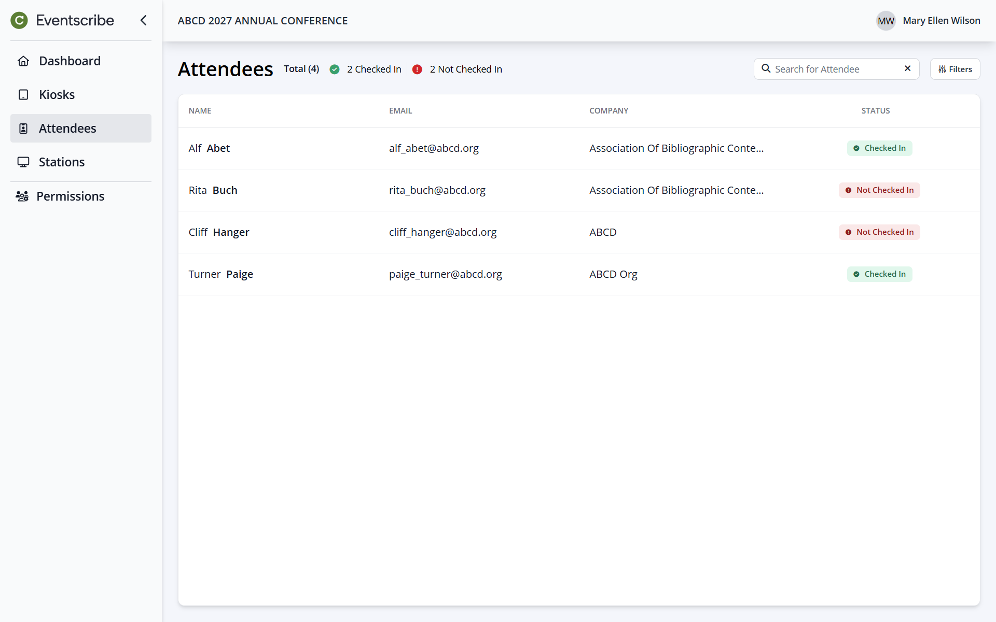Filter by 2 Not Checked In count
Image resolution: width=996 pixels, height=622 pixels.
[465, 69]
